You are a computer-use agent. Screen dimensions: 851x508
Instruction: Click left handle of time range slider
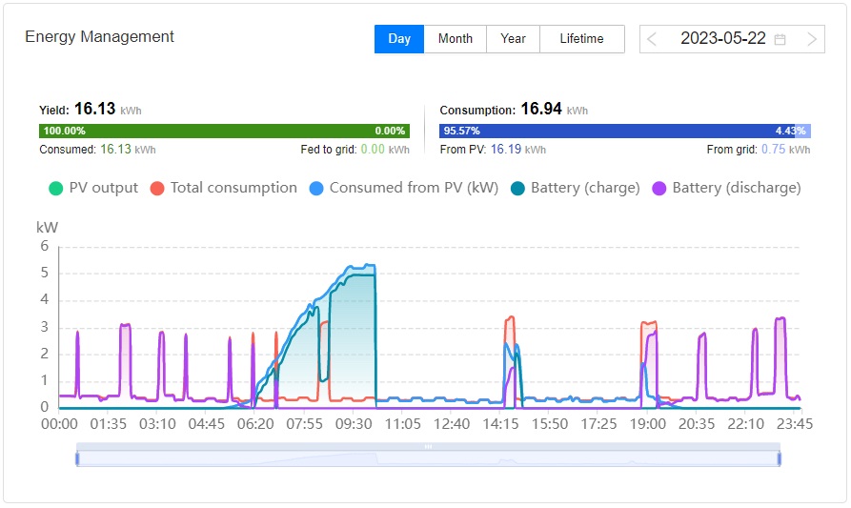[77, 458]
